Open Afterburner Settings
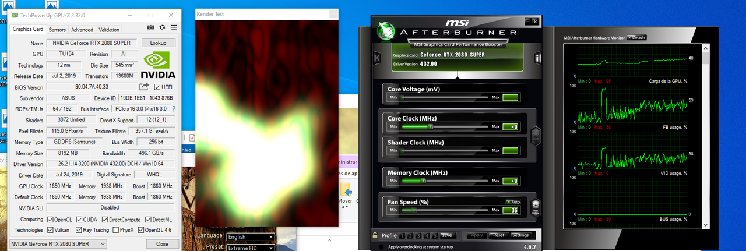The width and height of the screenshot is (746, 251). click(520, 235)
